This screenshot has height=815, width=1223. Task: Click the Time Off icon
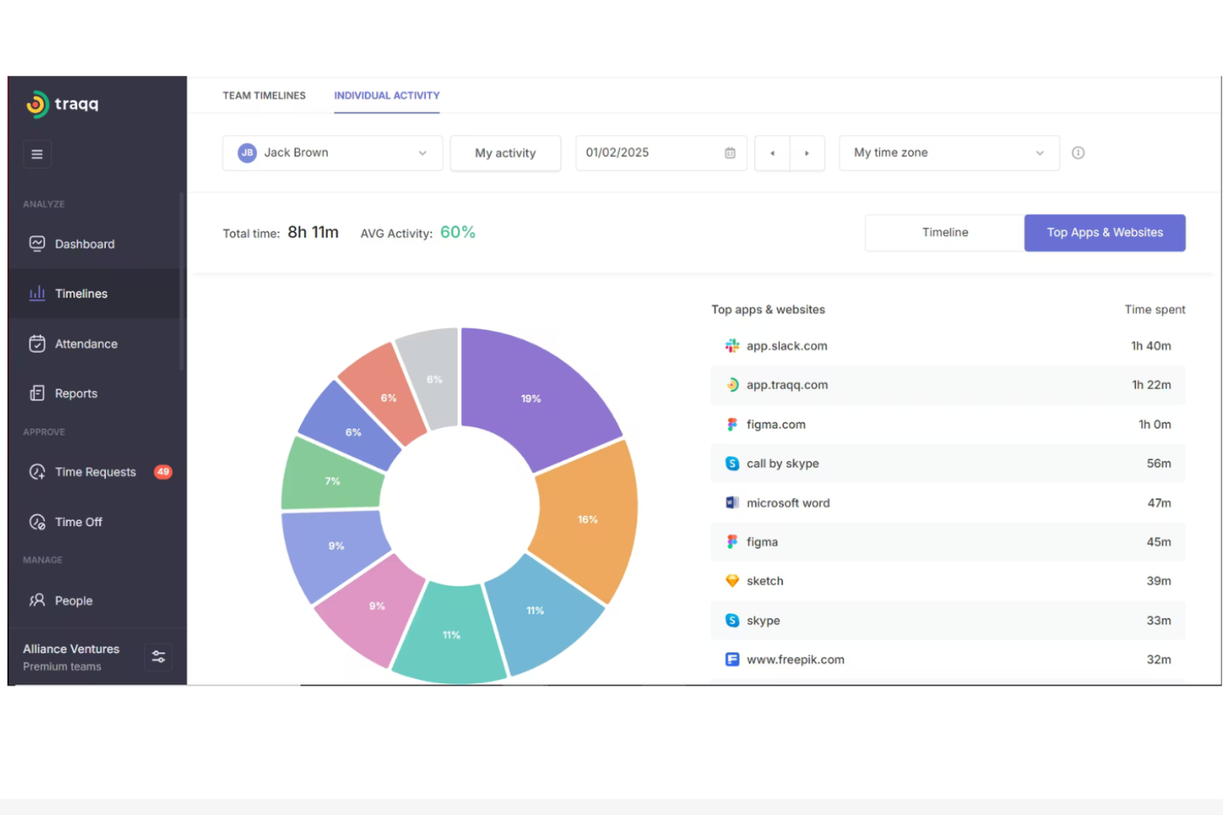[37, 522]
